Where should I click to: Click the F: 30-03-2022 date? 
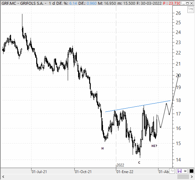coord(149,3)
